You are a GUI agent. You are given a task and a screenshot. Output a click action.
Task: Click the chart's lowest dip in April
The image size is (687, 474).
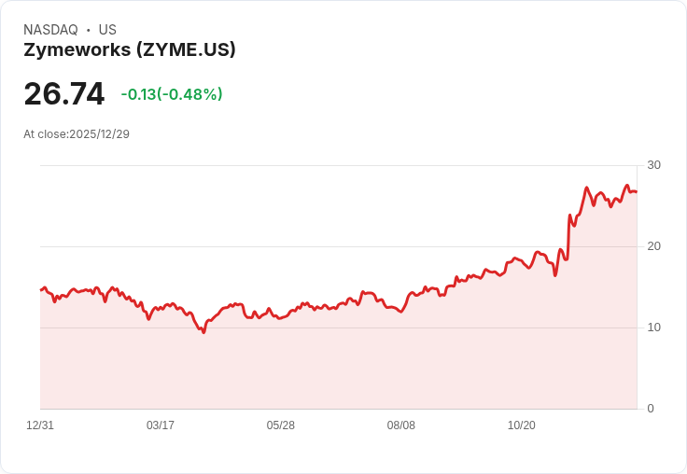tap(203, 332)
